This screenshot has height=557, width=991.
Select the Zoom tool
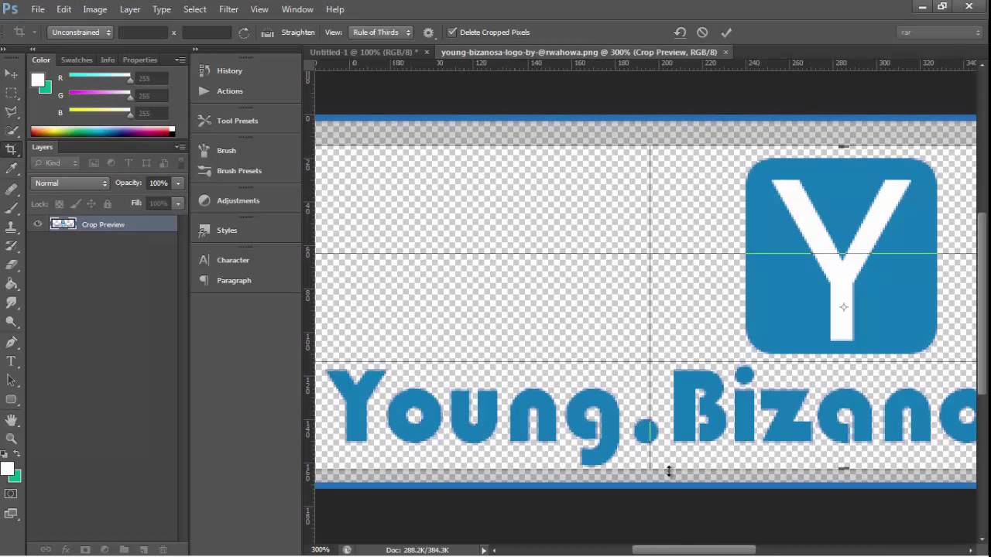click(12, 439)
